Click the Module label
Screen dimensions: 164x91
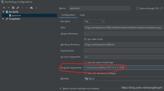tap(65, 78)
